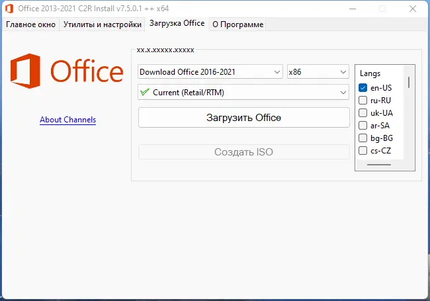Click the Langs list vertical scrollbar
430x301 pixels.
pos(409,82)
